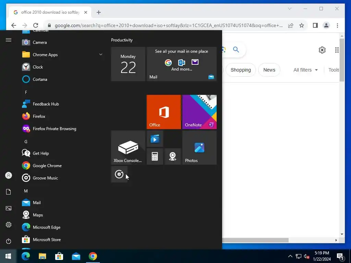Image resolution: width=351 pixels, height=263 pixels.
Task: Share this page icon in Chrome
Action: click(291, 25)
